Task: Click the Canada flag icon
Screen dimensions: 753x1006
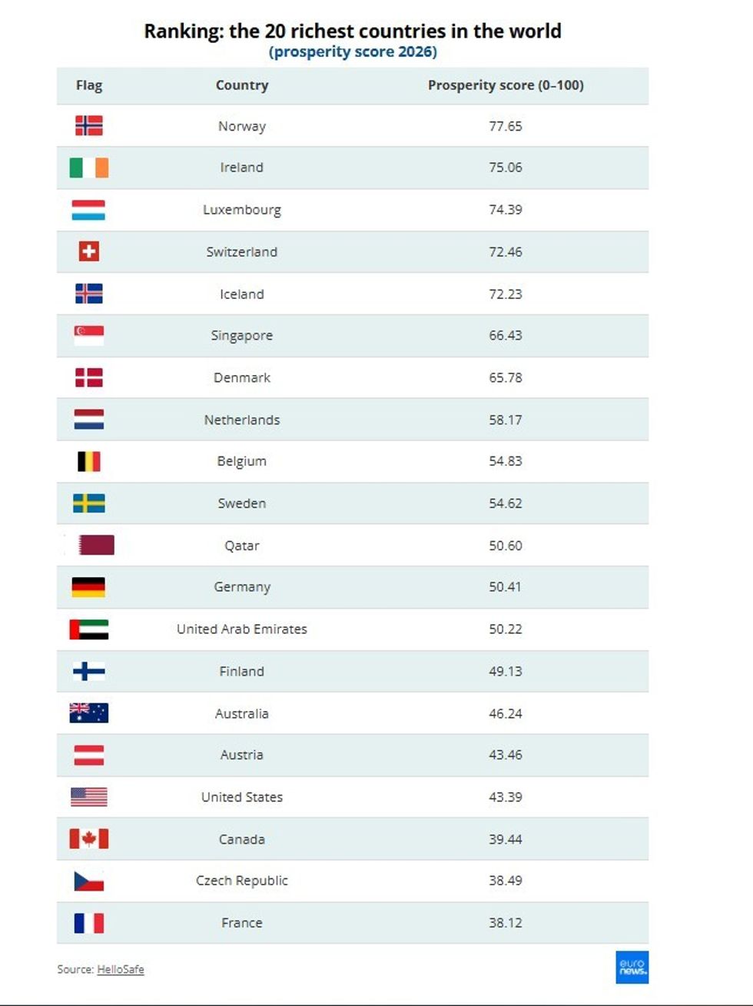Action: 88,838
